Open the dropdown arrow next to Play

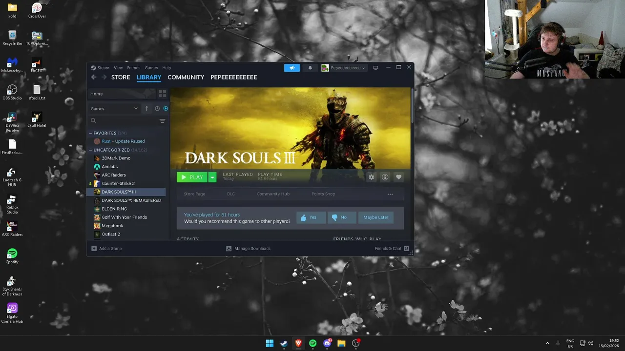[x=212, y=177]
